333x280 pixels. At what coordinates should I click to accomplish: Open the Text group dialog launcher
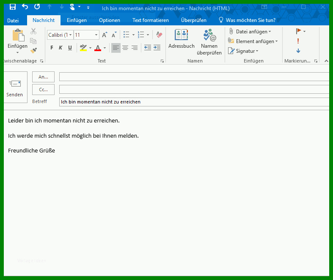(162, 61)
